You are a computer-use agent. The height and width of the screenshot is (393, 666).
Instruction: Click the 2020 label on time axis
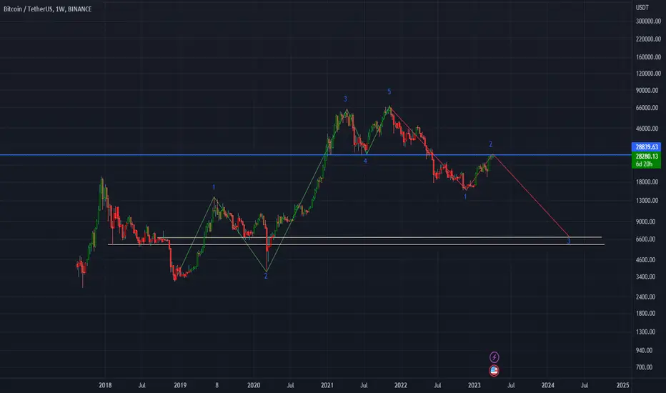(254, 385)
